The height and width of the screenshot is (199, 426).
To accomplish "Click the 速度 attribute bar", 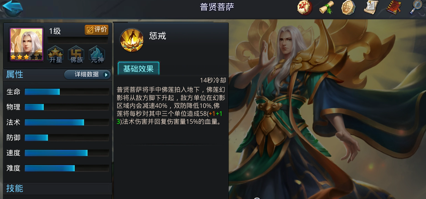I will point(67,153).
